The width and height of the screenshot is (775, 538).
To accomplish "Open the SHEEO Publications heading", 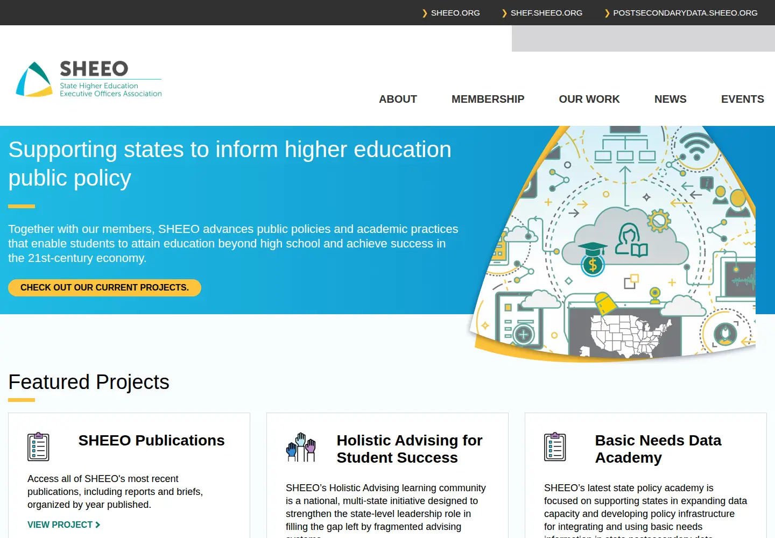I will pos(151,440).
